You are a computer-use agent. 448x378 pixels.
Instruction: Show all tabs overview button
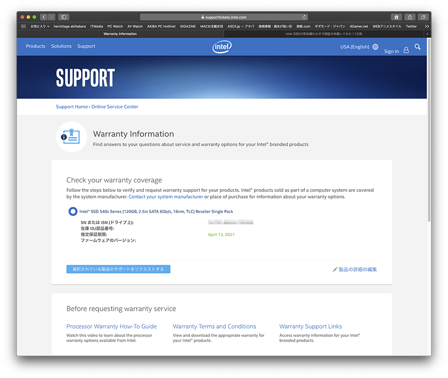point(423,17)
